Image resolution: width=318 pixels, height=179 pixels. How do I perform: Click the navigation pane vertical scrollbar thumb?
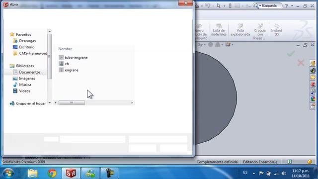pyautogui.click(x=50, y=56)
